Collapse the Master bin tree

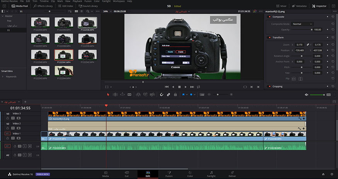(3, 16)
